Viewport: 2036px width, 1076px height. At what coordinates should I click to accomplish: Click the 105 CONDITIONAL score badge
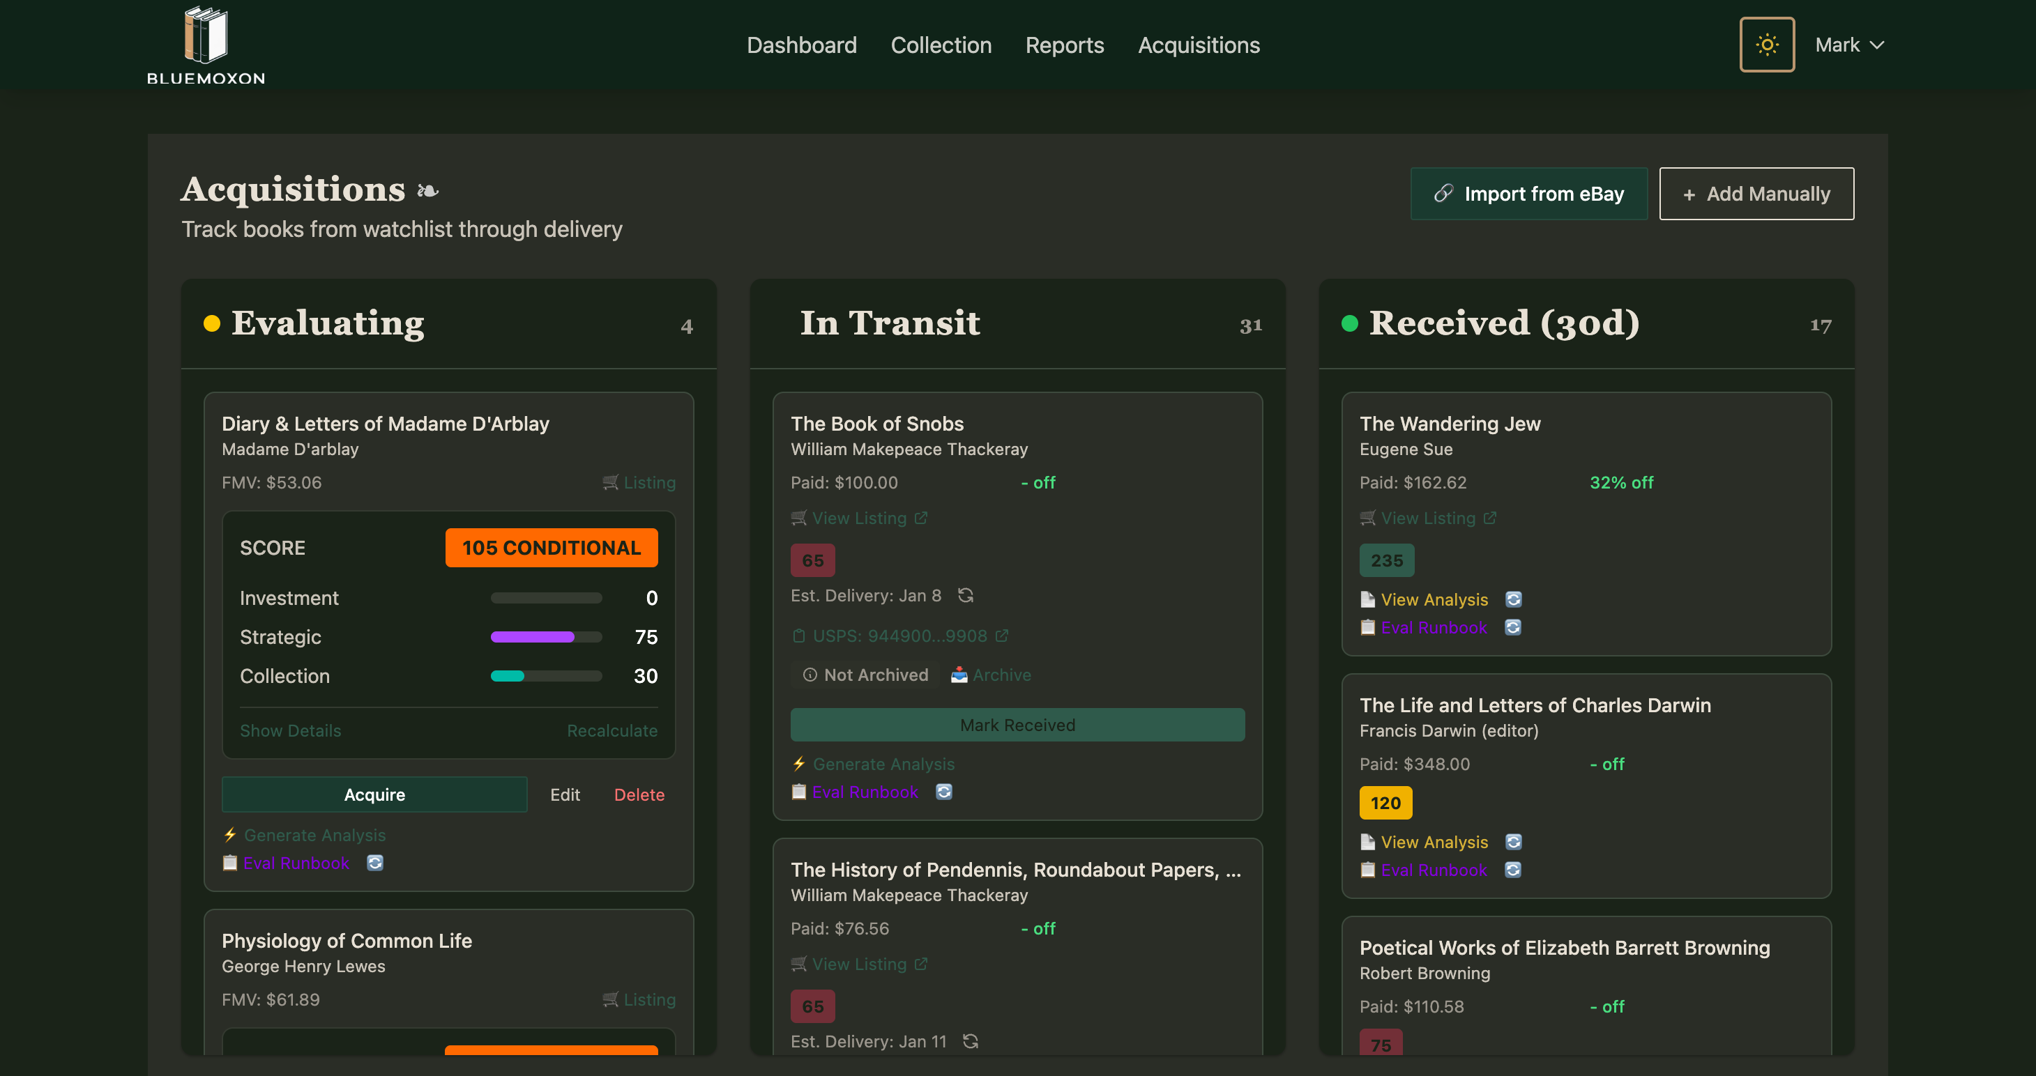(551, 548)
